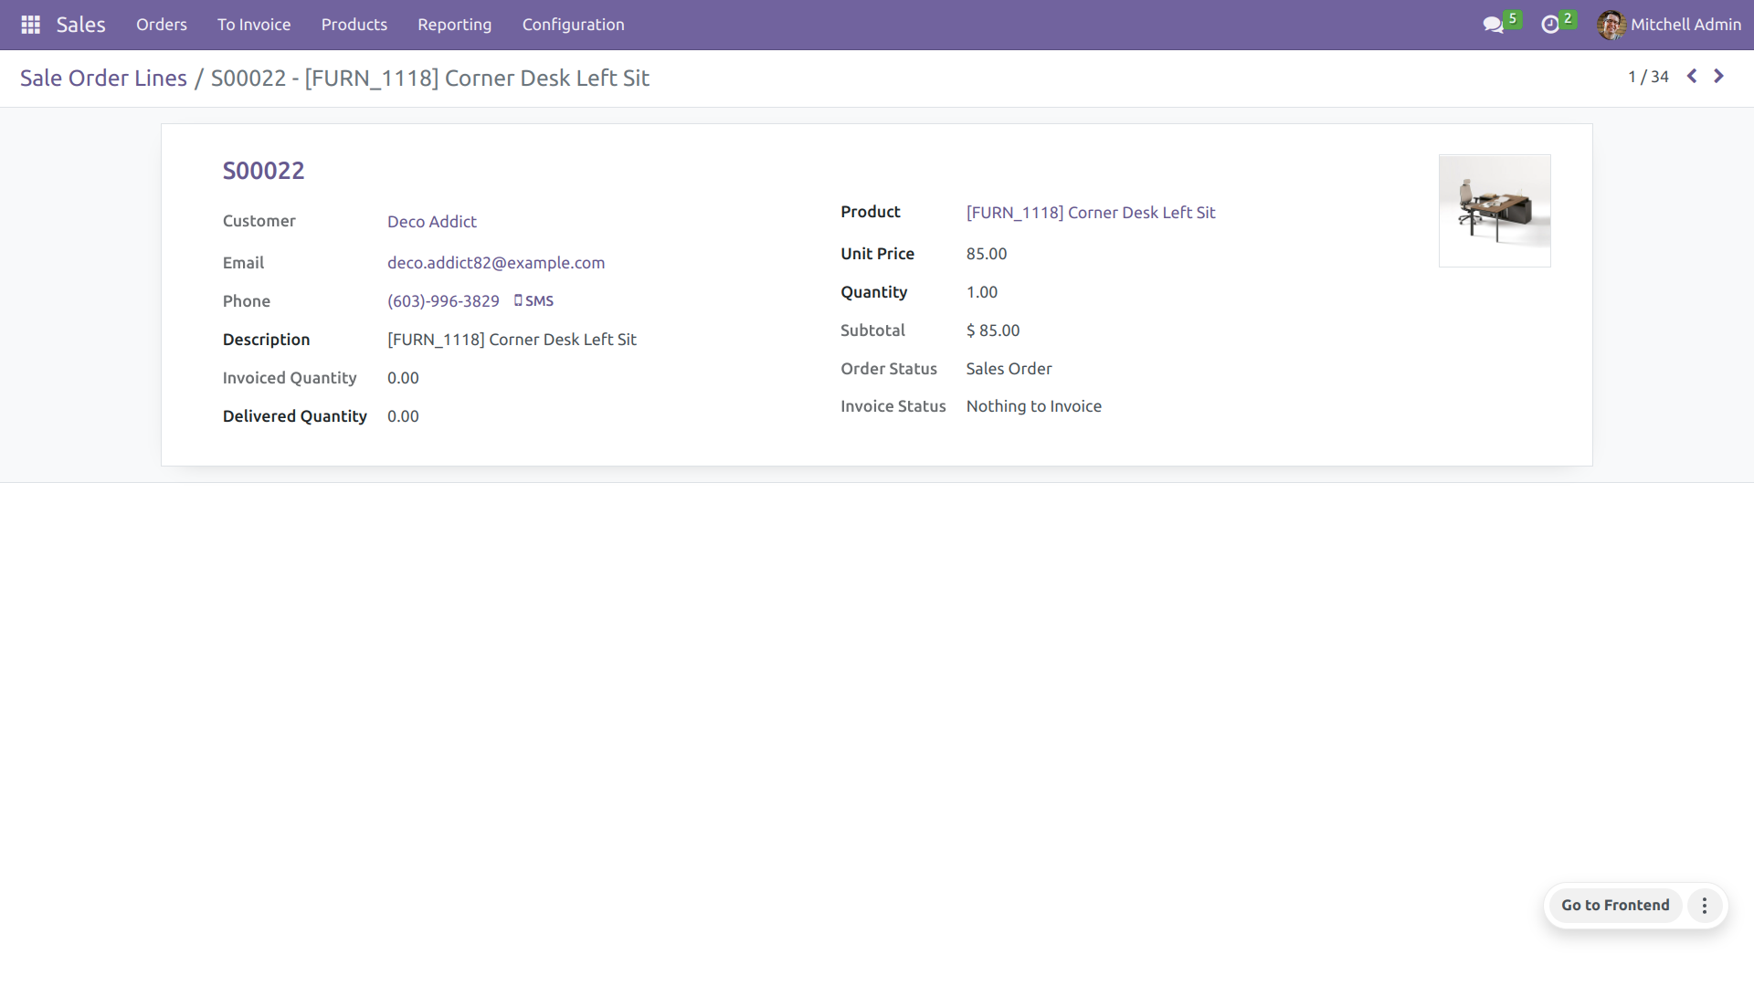The height and width of the screenshot is (986, 1754).
Task: Open the S00022 order title link
Action: click(x=263, y=171)
